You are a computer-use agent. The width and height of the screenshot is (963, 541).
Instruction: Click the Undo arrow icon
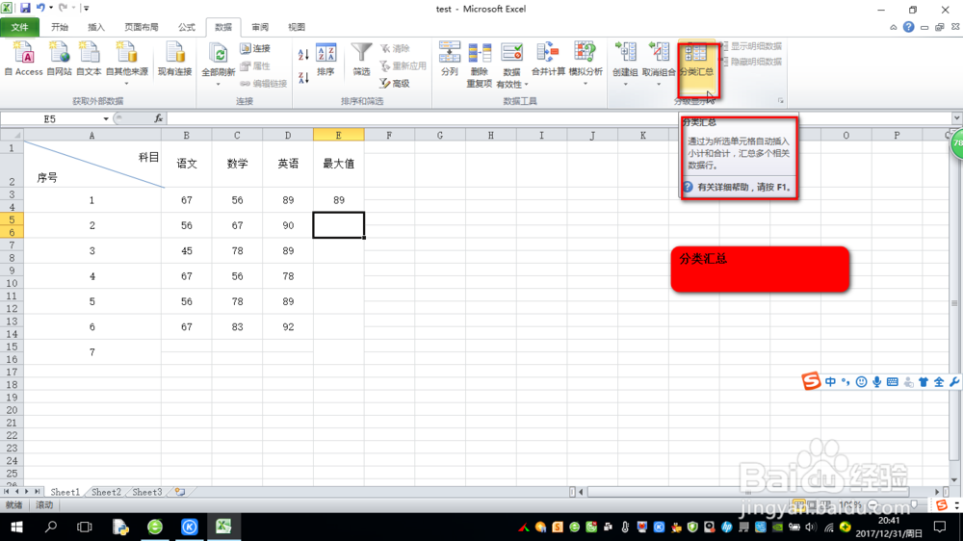40,9
